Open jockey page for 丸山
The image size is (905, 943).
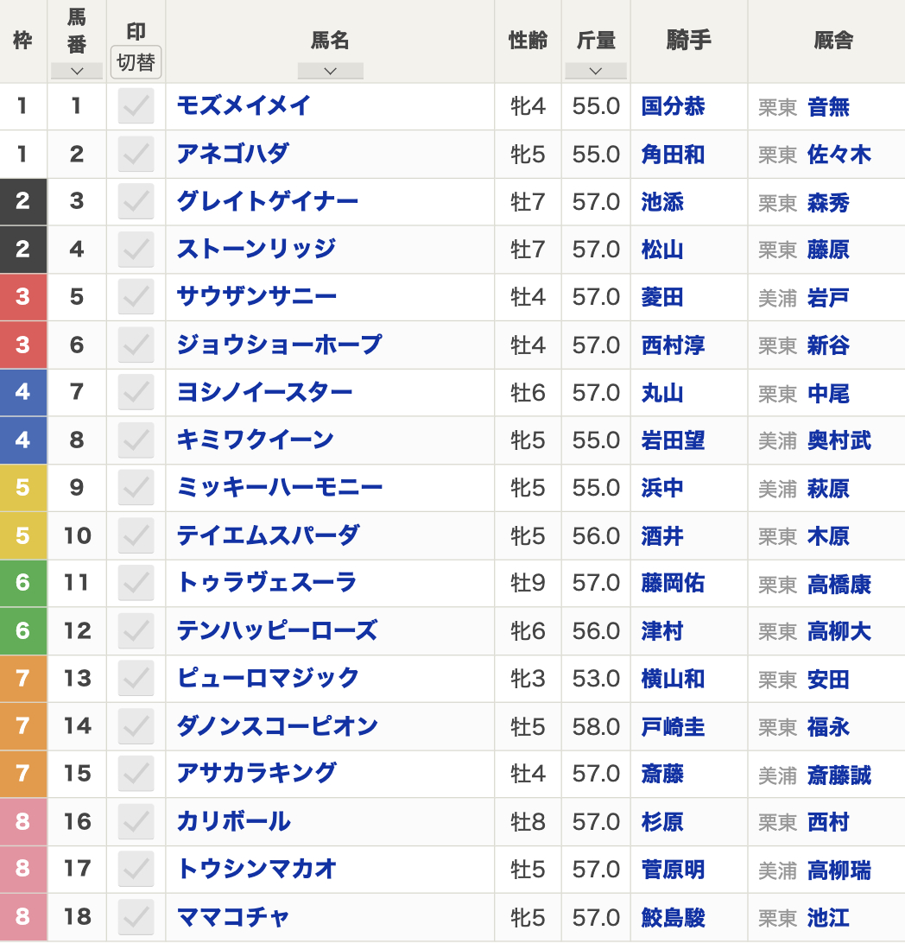click(662, 393)
